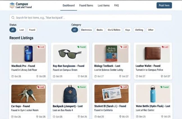Click the clock icon on the Leather Wallet card
182x119 pixels.
coord(137,76)
